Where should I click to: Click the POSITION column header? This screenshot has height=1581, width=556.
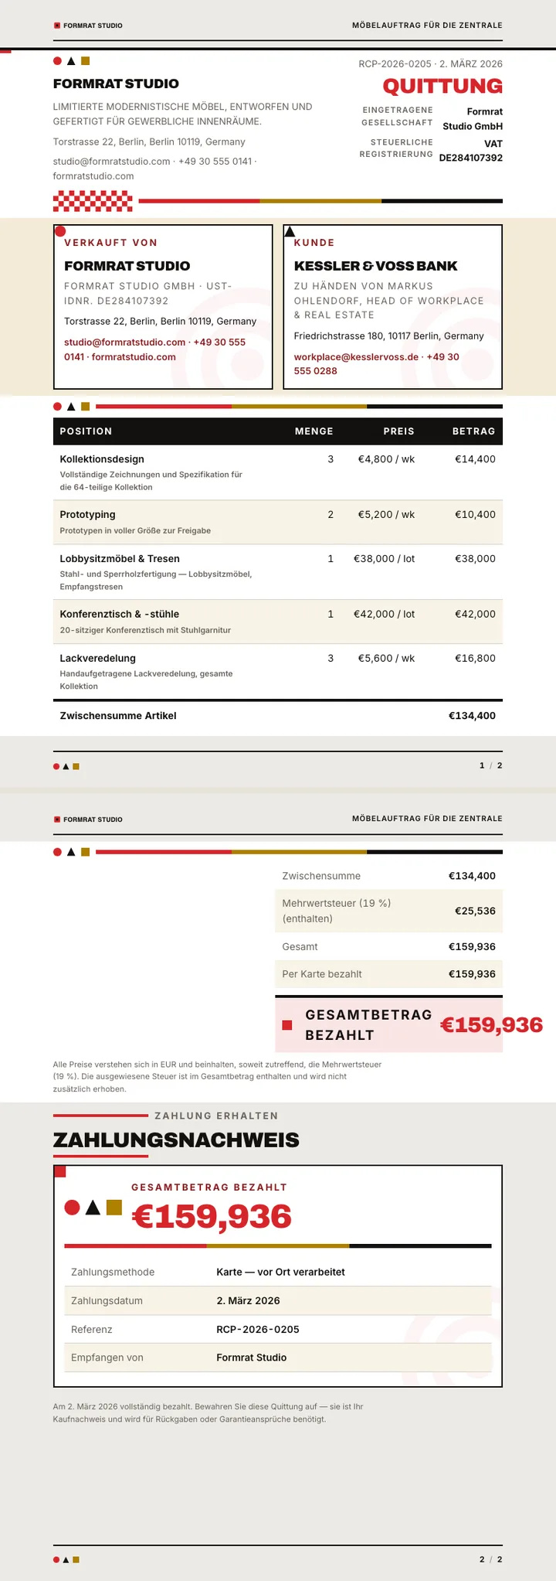click(86, 431)
